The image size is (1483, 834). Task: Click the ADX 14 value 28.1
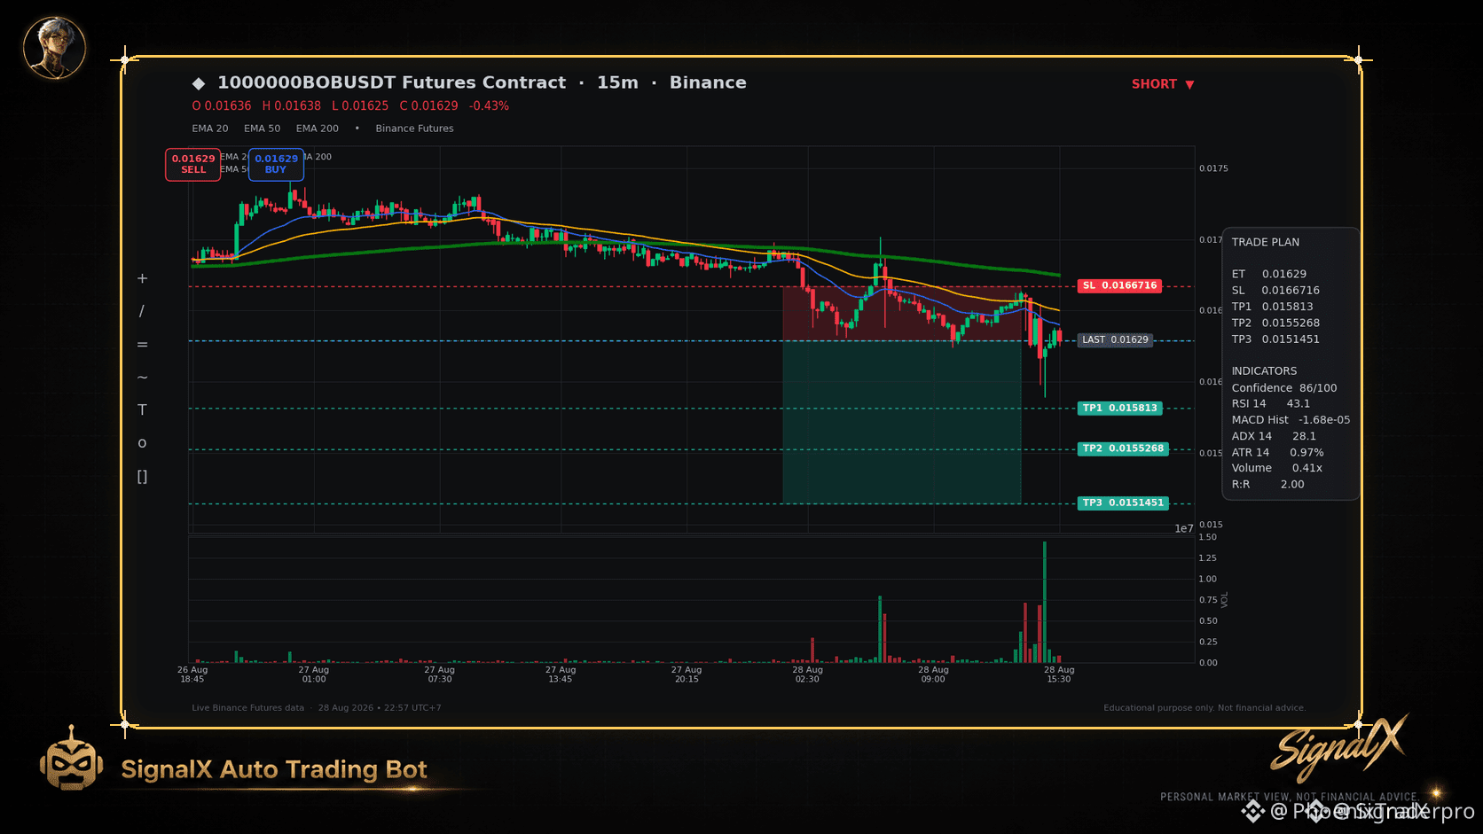(x=1304, y=436)
